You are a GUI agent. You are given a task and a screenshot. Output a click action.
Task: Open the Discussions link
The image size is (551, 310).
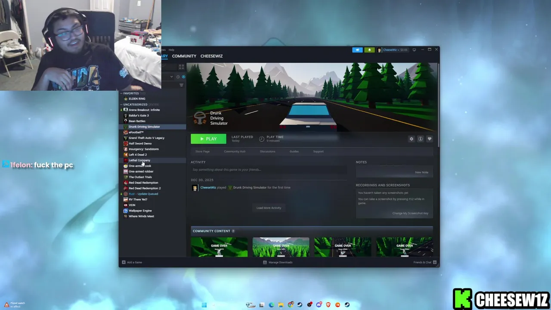[x=267, y=152]
